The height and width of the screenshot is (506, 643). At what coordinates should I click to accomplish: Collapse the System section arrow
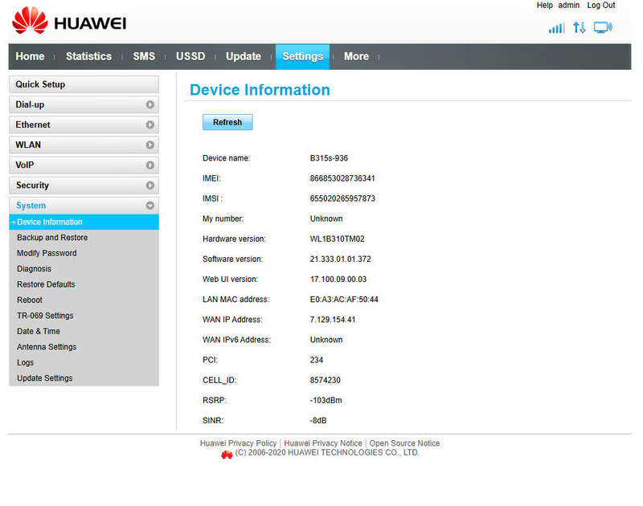coord(150,206)
